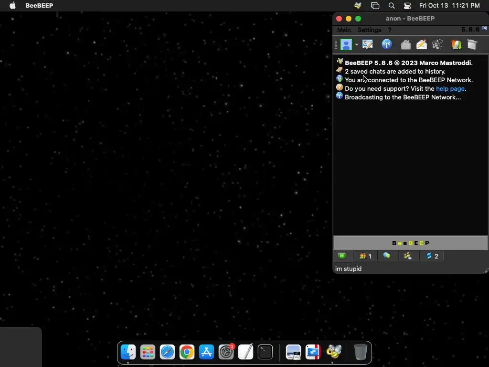Screen dimensions: 489x367
Task: Open TextEdit from the Dock
Action: 246,352
